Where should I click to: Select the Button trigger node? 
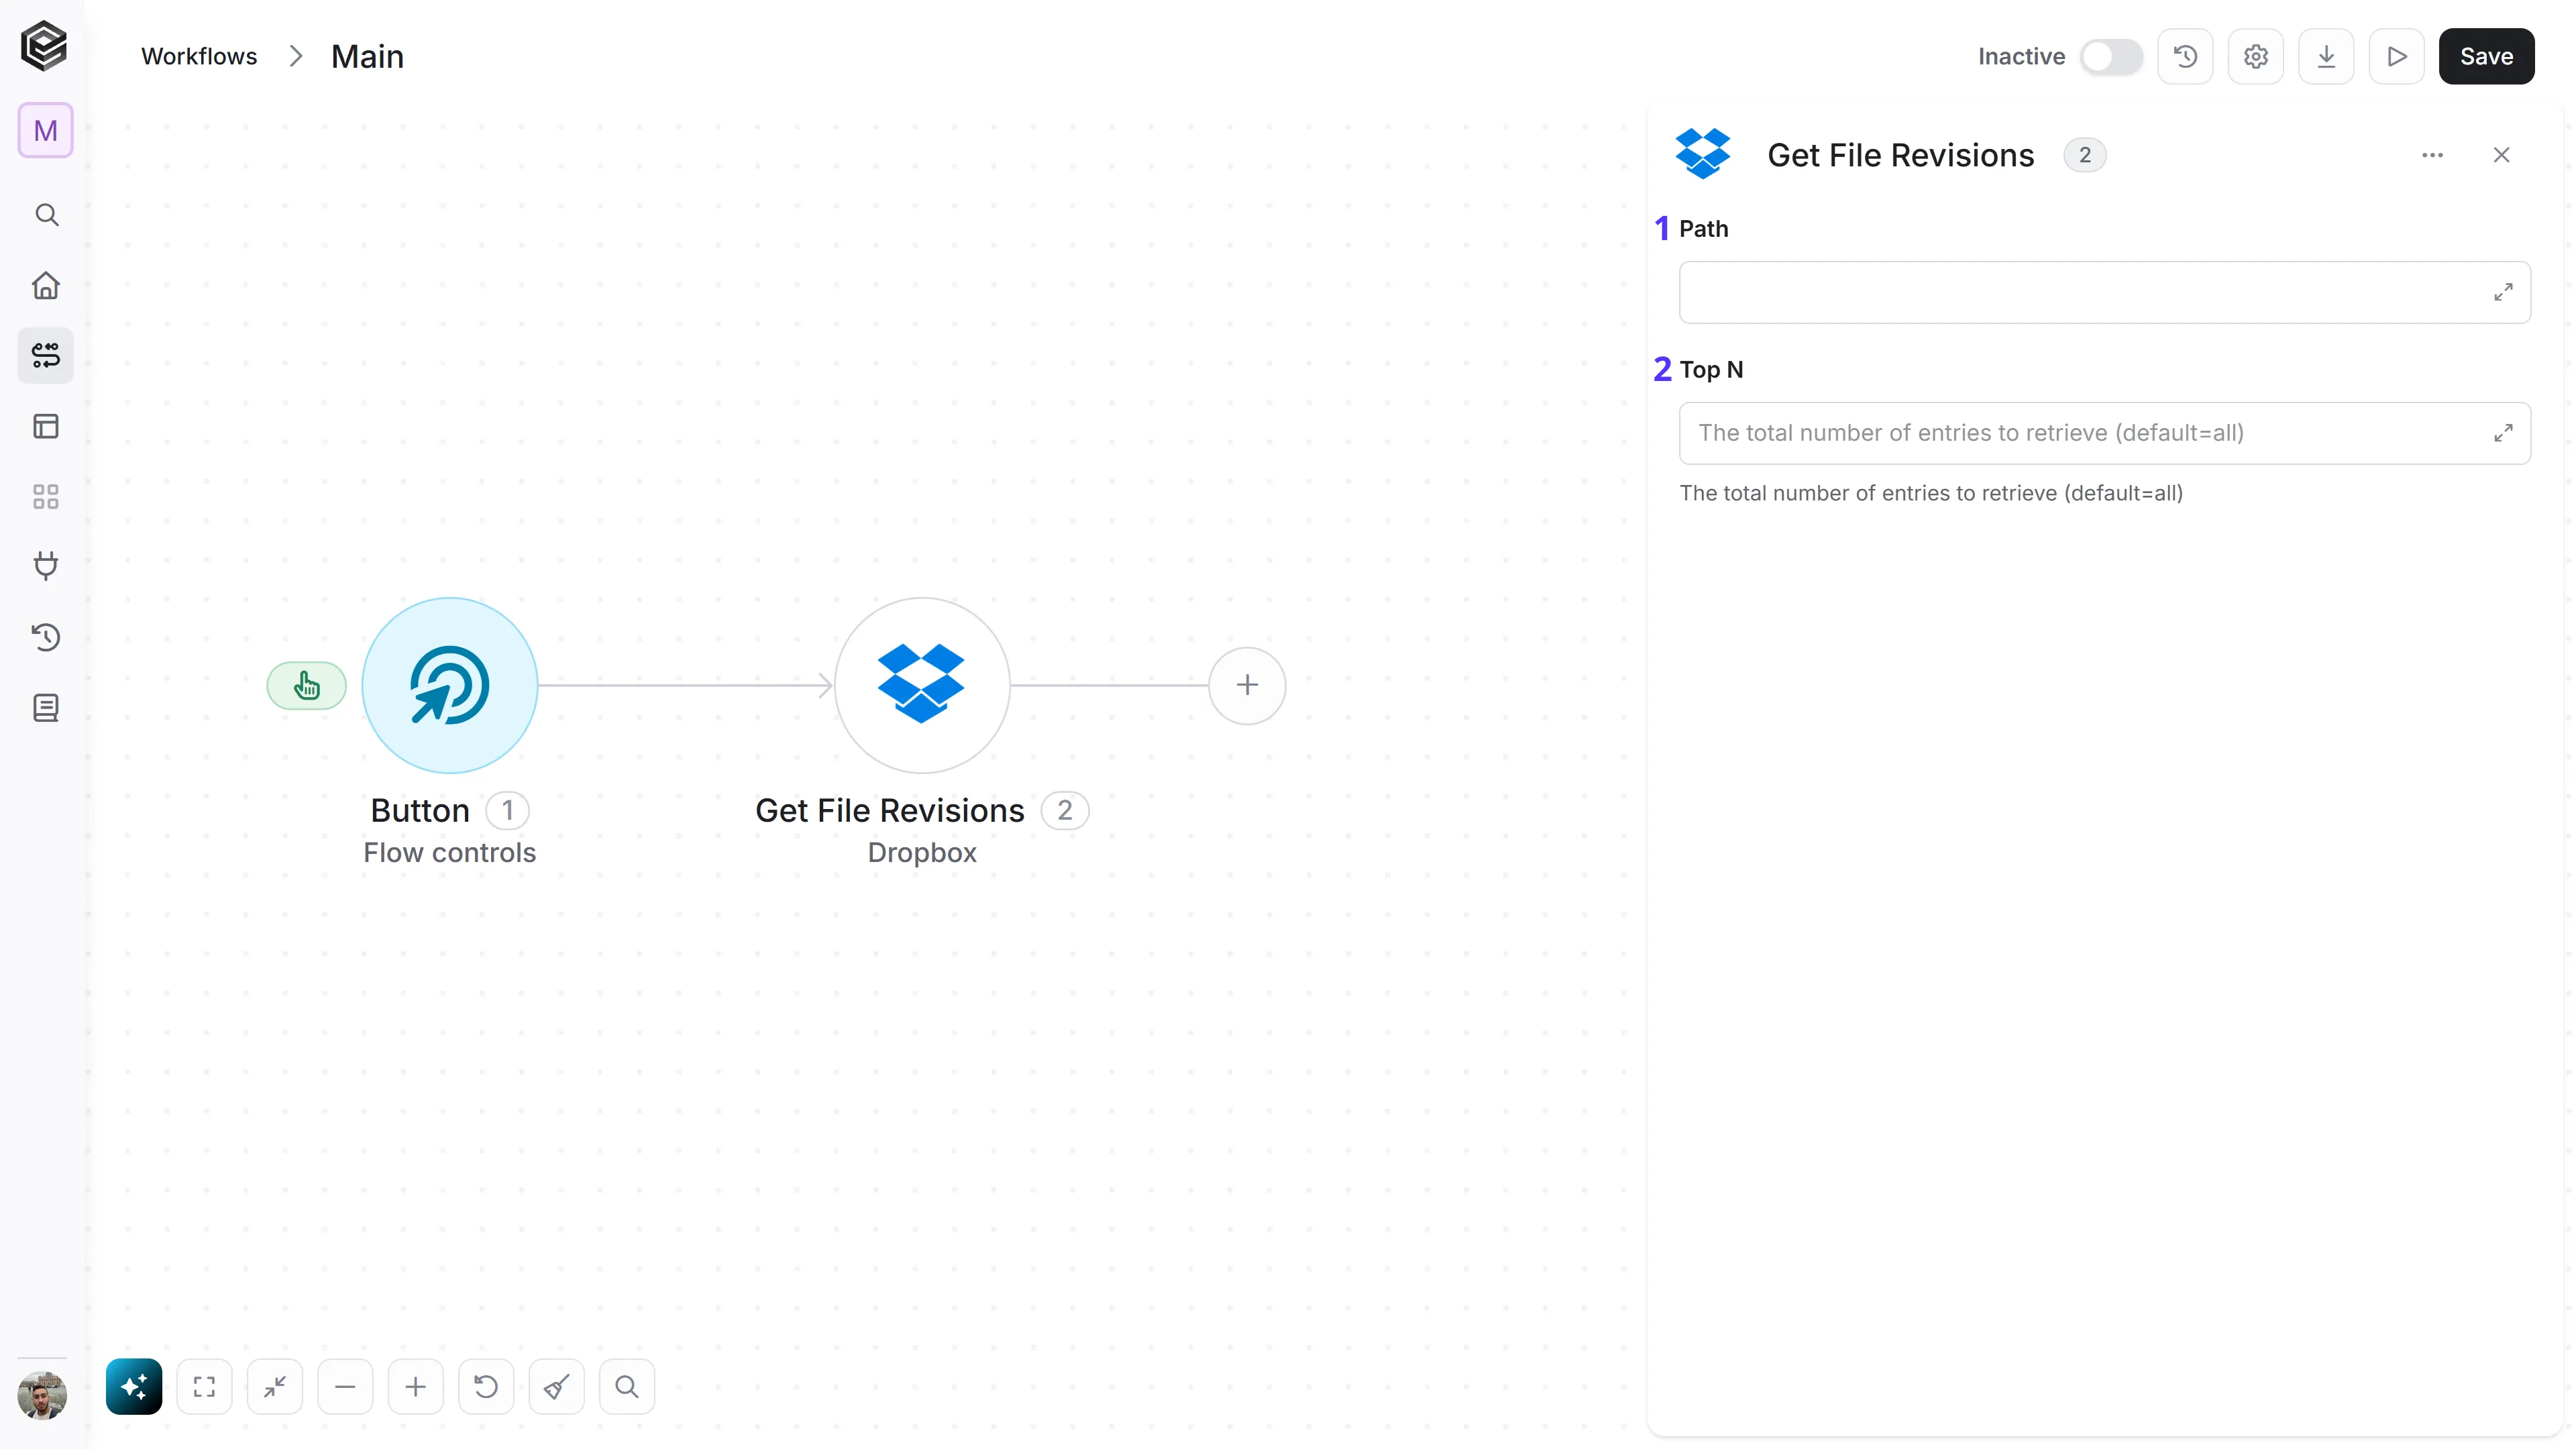pyautogui.click(x=450, y=685)
